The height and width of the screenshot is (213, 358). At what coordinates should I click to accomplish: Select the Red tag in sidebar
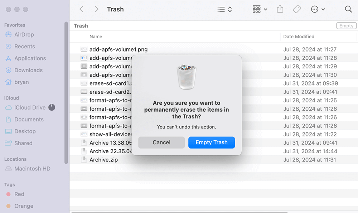click(x=18, y=194)
